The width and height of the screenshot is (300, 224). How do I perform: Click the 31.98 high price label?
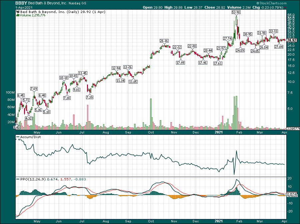[262, 33]
